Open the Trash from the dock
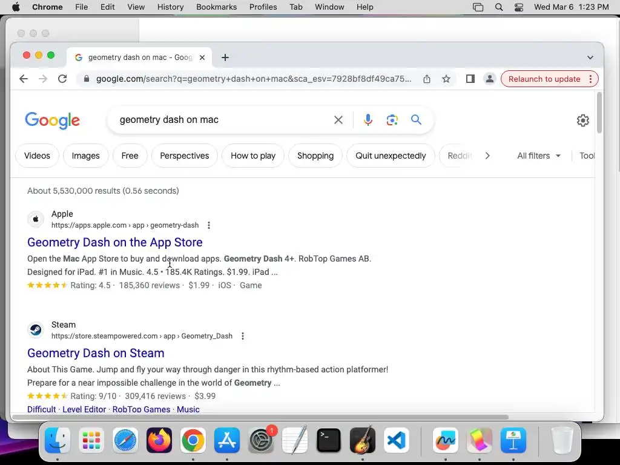Image resolution: width=620 pixels, height=465 pixels. point(562,440)
